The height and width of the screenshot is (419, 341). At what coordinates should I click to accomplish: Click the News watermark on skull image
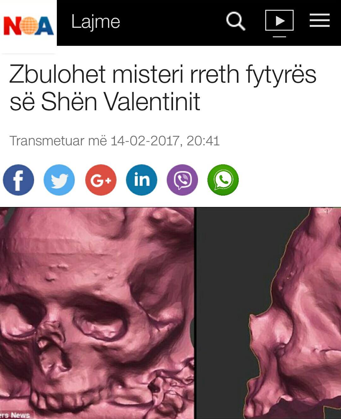(15, 415)
